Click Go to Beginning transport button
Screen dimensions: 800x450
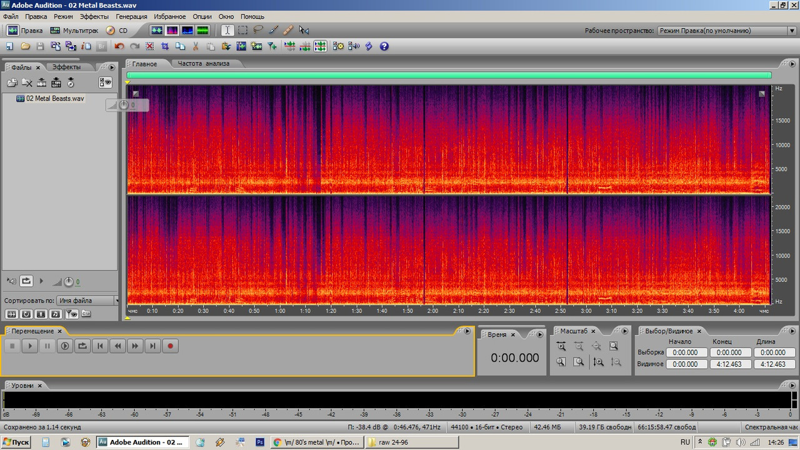[x=100, y=346]
